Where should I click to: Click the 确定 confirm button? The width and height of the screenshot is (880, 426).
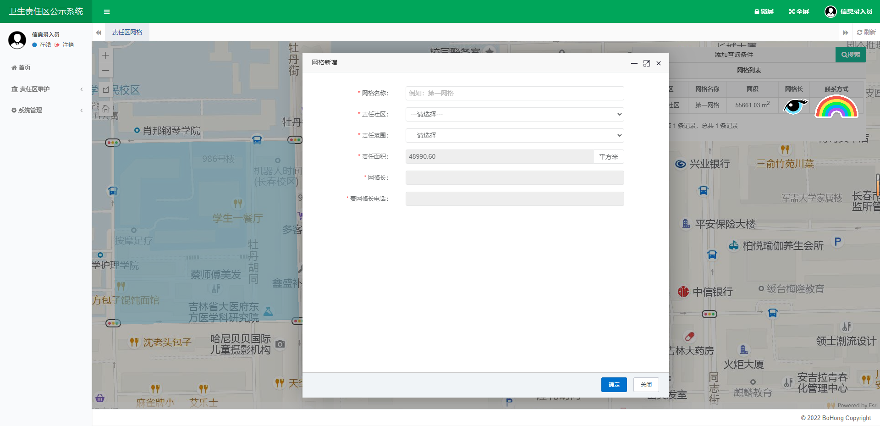[614, 385]
